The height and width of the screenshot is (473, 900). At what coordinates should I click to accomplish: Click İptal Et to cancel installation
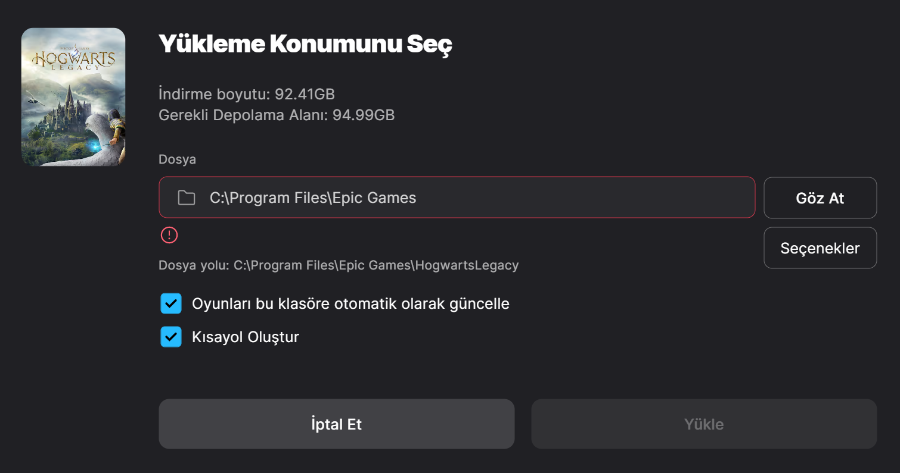pos(337,424)
